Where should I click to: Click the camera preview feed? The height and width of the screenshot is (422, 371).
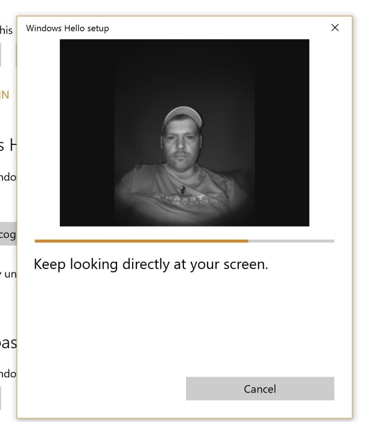[184, 132]
